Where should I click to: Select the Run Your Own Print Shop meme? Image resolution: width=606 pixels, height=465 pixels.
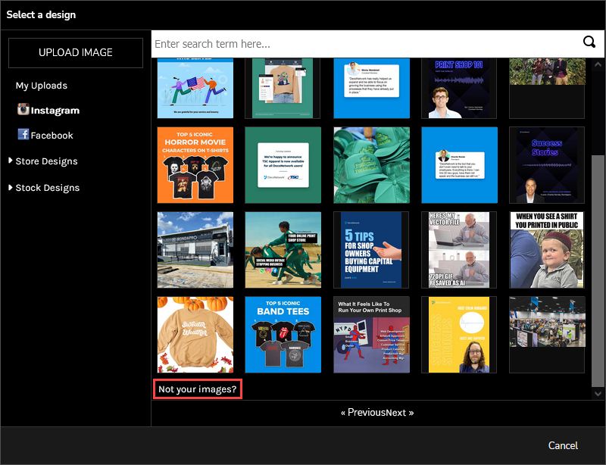click(371, 335)
